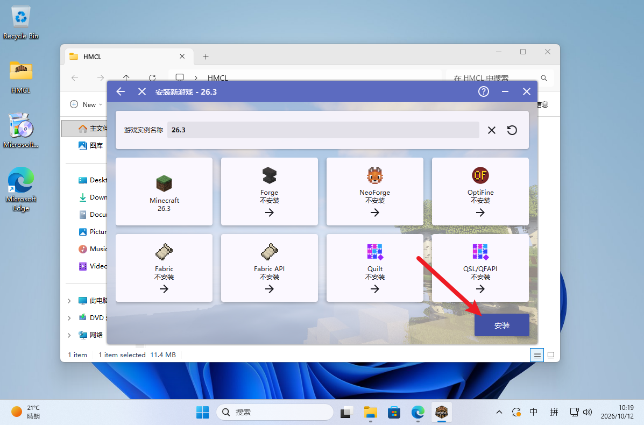
Task: Close the HMCL tab in File Explorer
Action: point(182,56)
